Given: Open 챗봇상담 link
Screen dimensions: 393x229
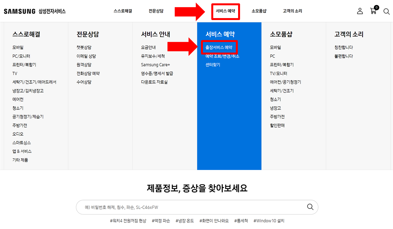Looking at the screenshot, I should [x=84, y=48].
